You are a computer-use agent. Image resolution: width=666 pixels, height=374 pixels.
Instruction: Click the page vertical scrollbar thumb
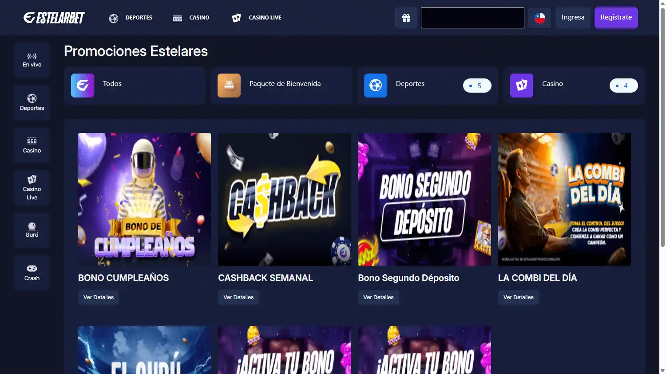coord(662,126)
